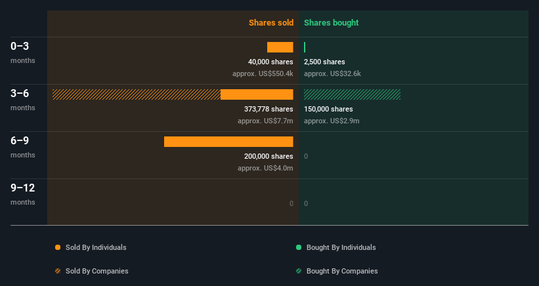
Task: Click the 373,778 shares value
Action: [x=269, y=109]
